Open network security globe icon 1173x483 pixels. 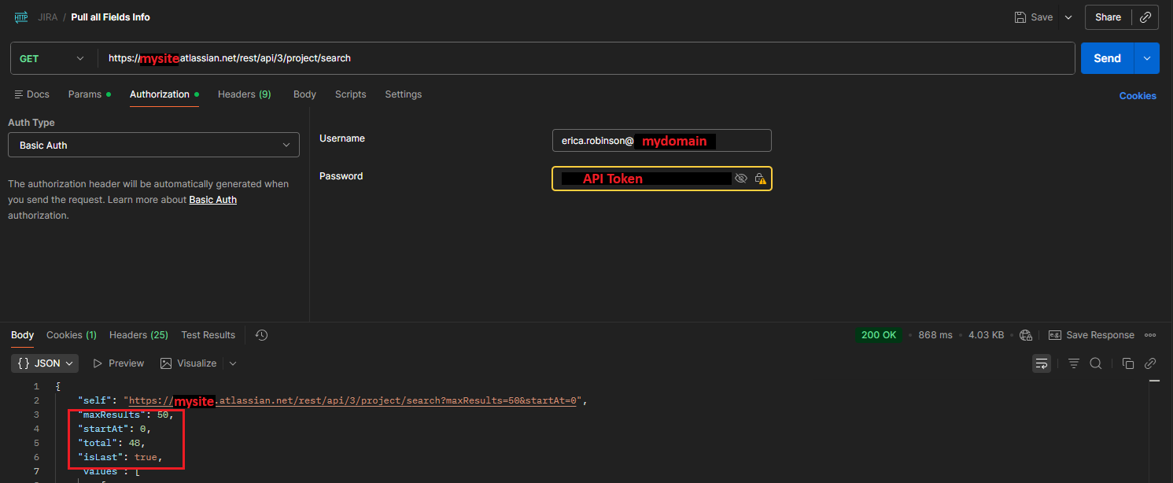tap(1026, 335)
